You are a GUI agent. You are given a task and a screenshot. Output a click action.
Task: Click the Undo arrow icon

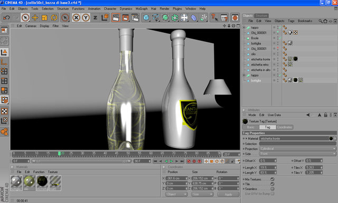6,17
